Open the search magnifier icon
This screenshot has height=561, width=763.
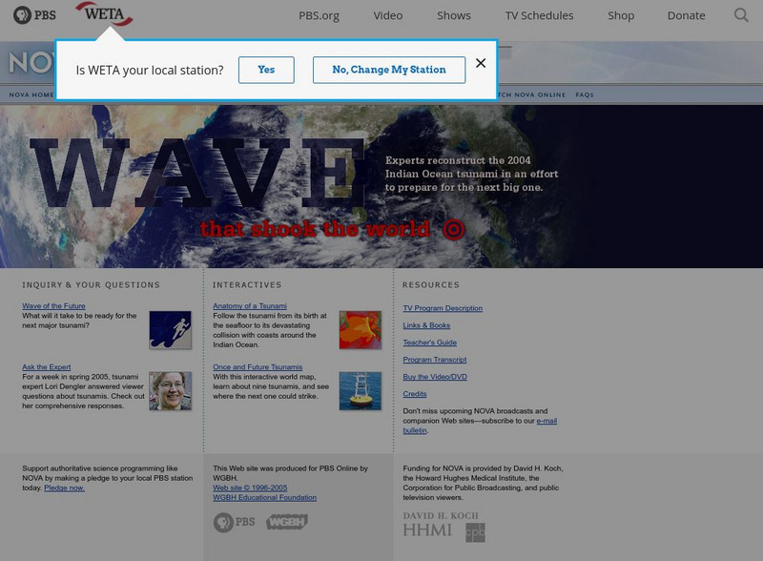[741, 15]
